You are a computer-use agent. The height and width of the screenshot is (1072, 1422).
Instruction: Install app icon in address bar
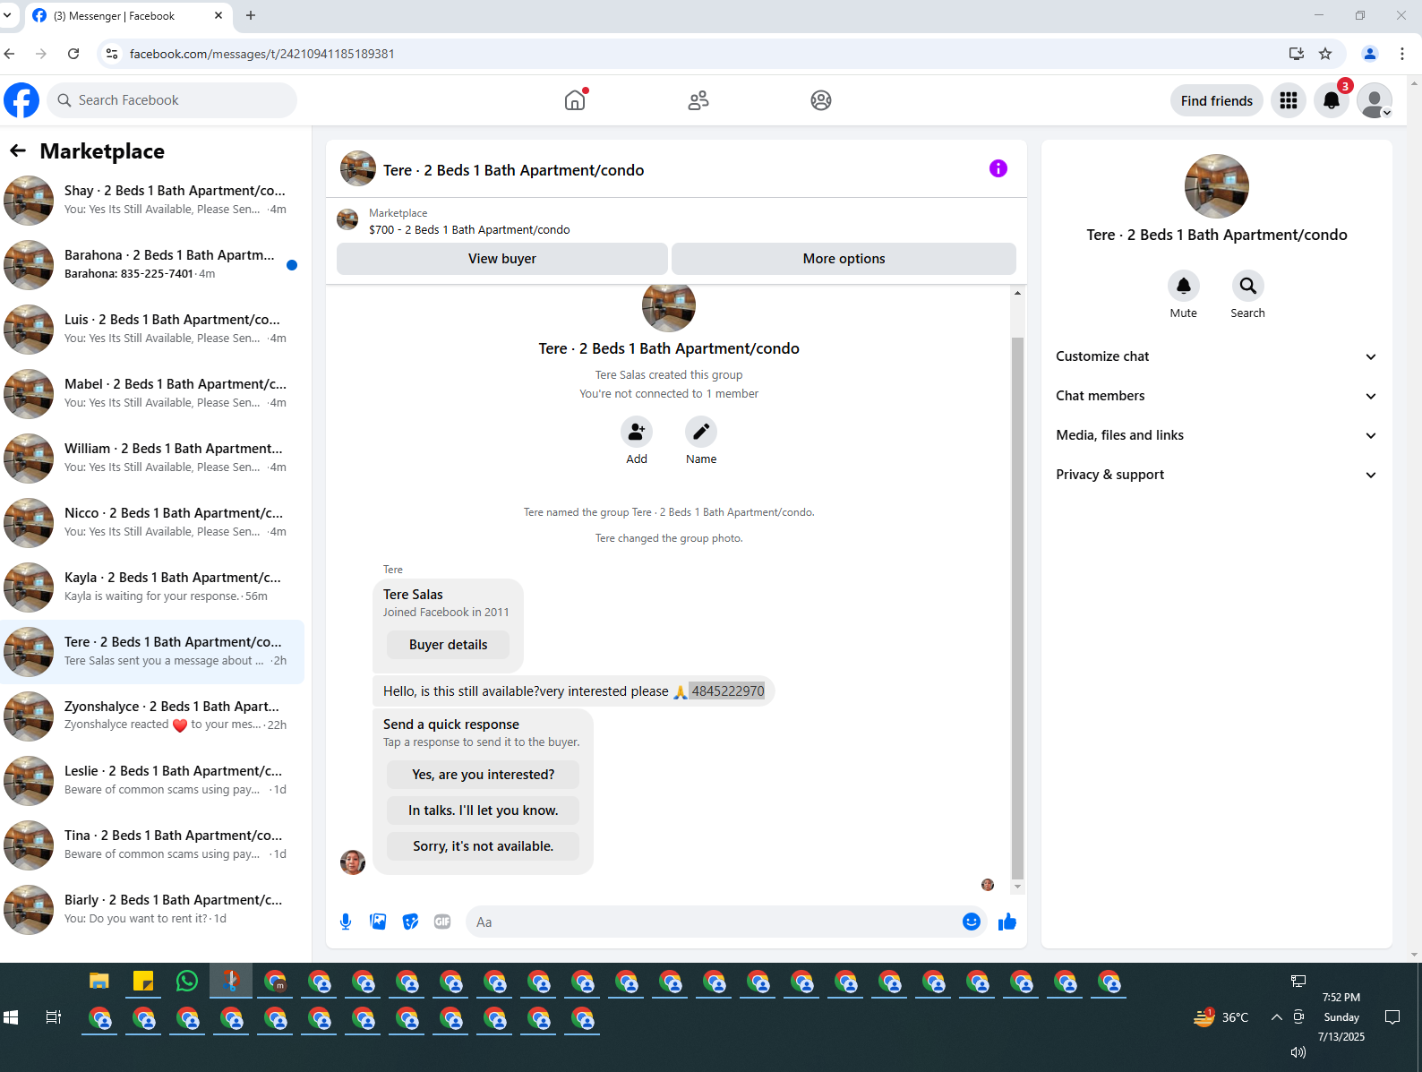point(1296,54)
